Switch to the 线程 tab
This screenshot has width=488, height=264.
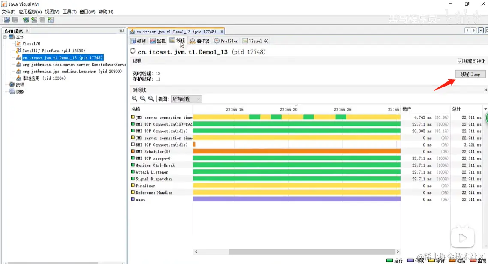click(177, 41)
